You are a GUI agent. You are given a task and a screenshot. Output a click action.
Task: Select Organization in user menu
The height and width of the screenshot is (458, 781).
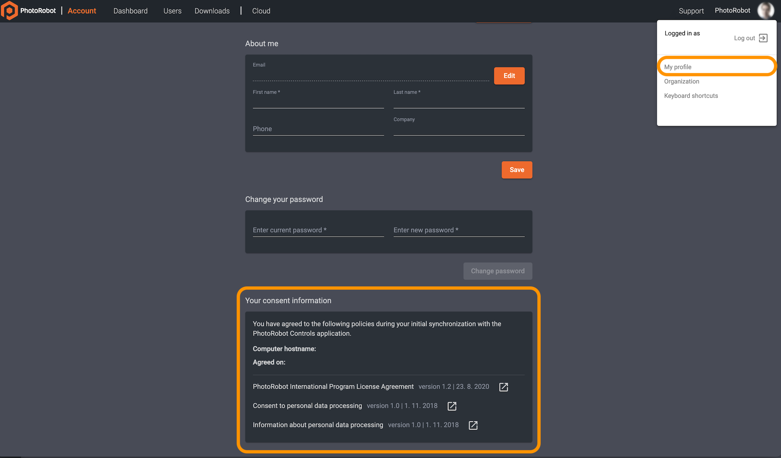click(681, 81)
